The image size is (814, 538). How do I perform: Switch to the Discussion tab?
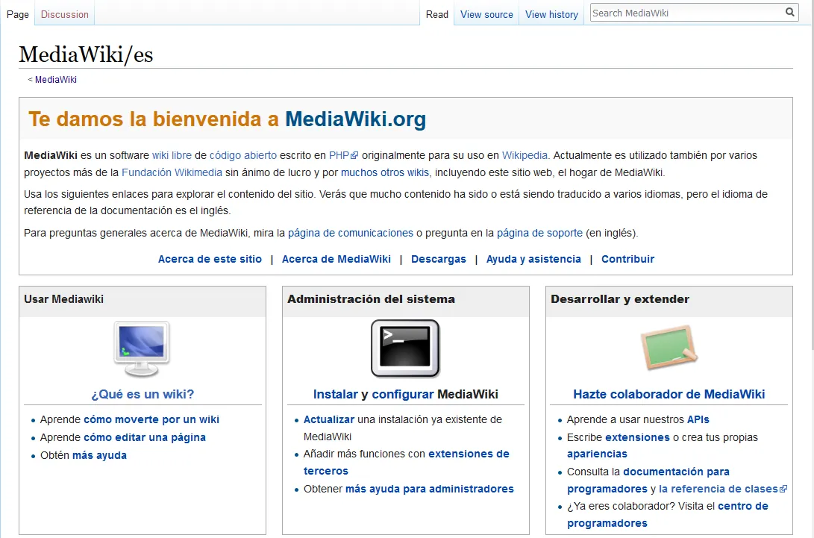[65, 14]
